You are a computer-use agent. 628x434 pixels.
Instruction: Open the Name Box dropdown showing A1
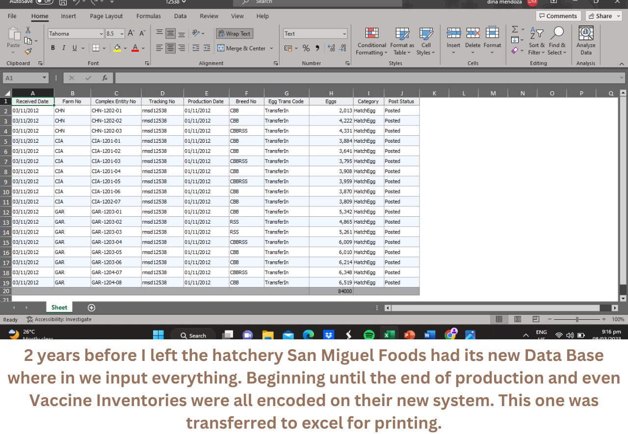[44, 78]
